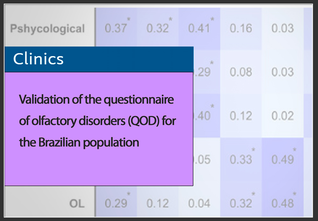Click the 0.49 table cell
Image resolution: width=318 pixels, height=221 pixels.
tap(282, 159)
